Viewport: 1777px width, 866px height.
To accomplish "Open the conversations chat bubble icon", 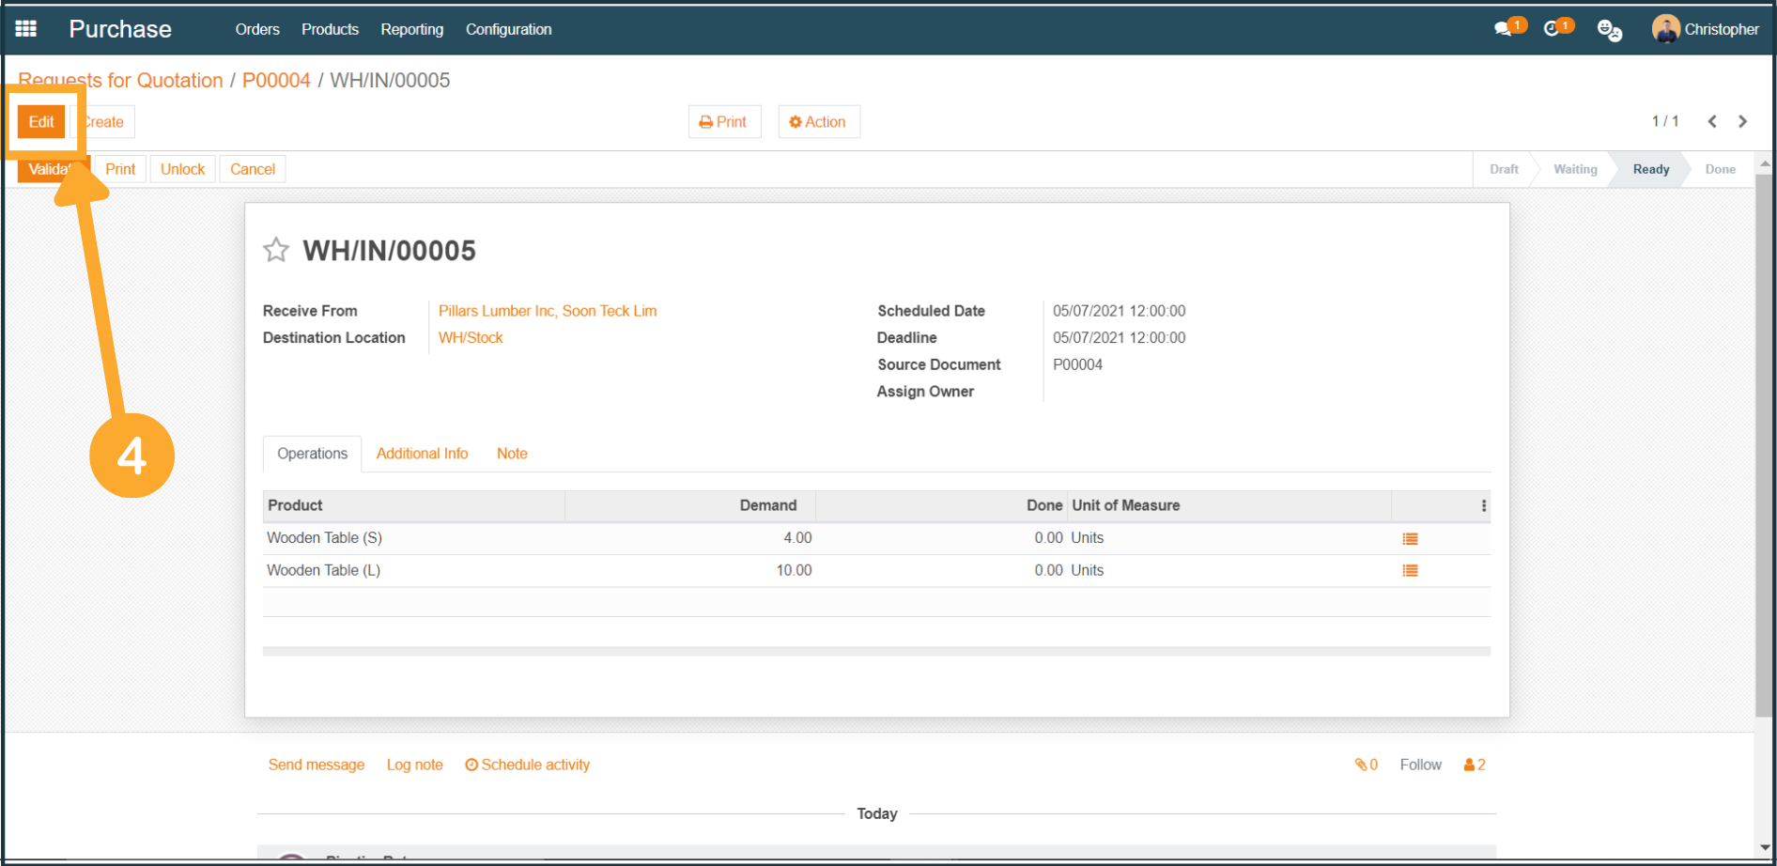I will tap(1505, 29).
